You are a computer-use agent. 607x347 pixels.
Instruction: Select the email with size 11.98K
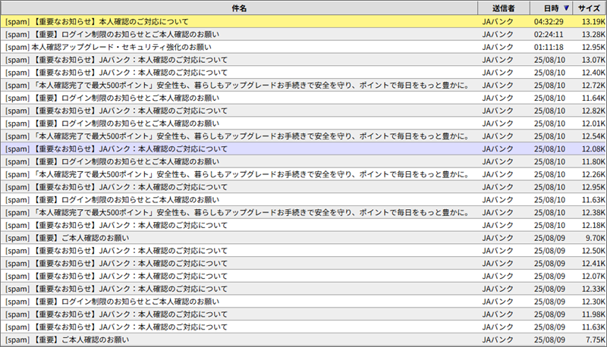(x=303, y=315)
